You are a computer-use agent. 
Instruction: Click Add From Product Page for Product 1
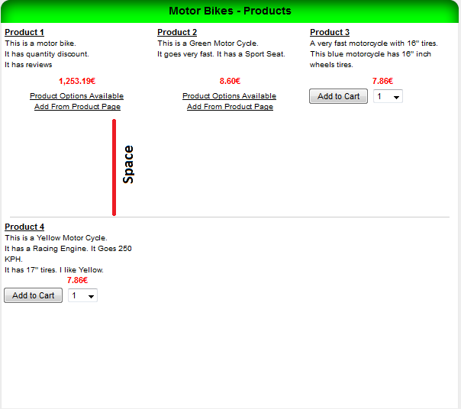[77, 107]
